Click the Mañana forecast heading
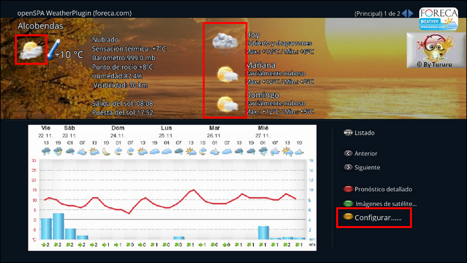Image resolution: width=467 pixels, height=263 pixels. [x=260, y=65]
